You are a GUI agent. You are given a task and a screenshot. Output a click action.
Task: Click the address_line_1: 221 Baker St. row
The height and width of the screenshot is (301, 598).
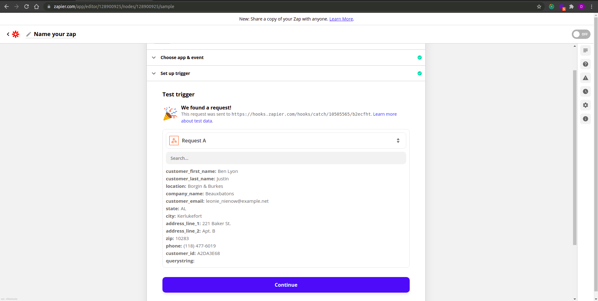pyautogui.click(x=198, y=224)
